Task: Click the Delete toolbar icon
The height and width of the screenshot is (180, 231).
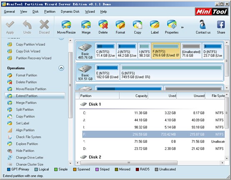Action: 103,25
